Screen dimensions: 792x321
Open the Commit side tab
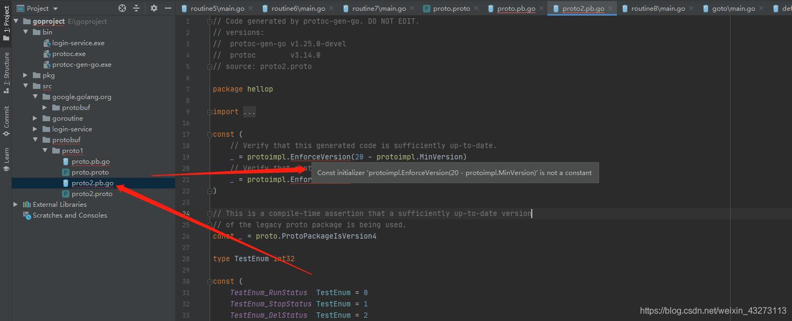click(6, 121)
